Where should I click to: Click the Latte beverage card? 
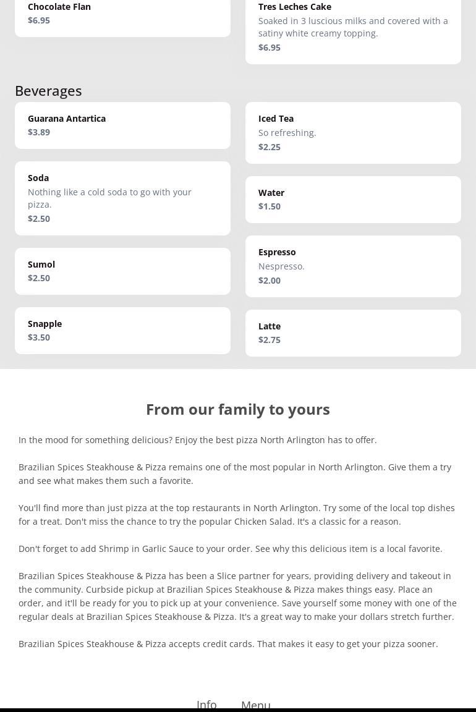point(353,333)
